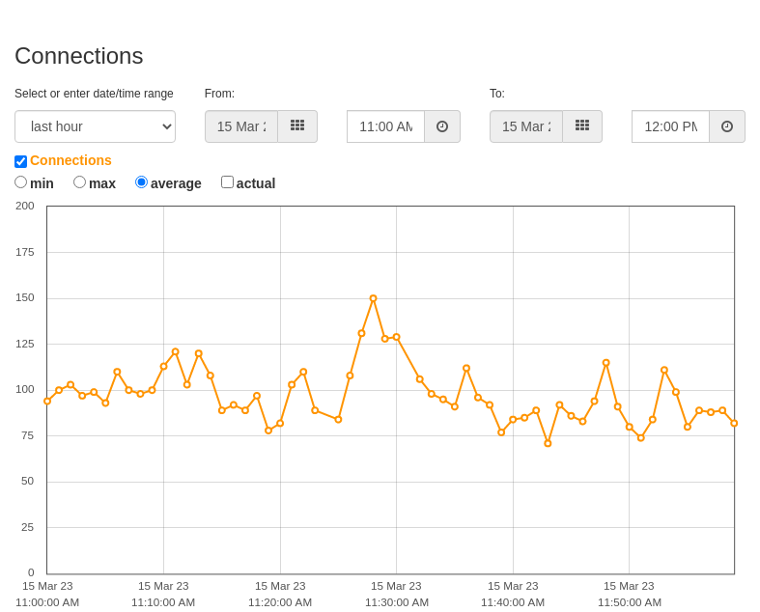Click the average radio label text

176,183
